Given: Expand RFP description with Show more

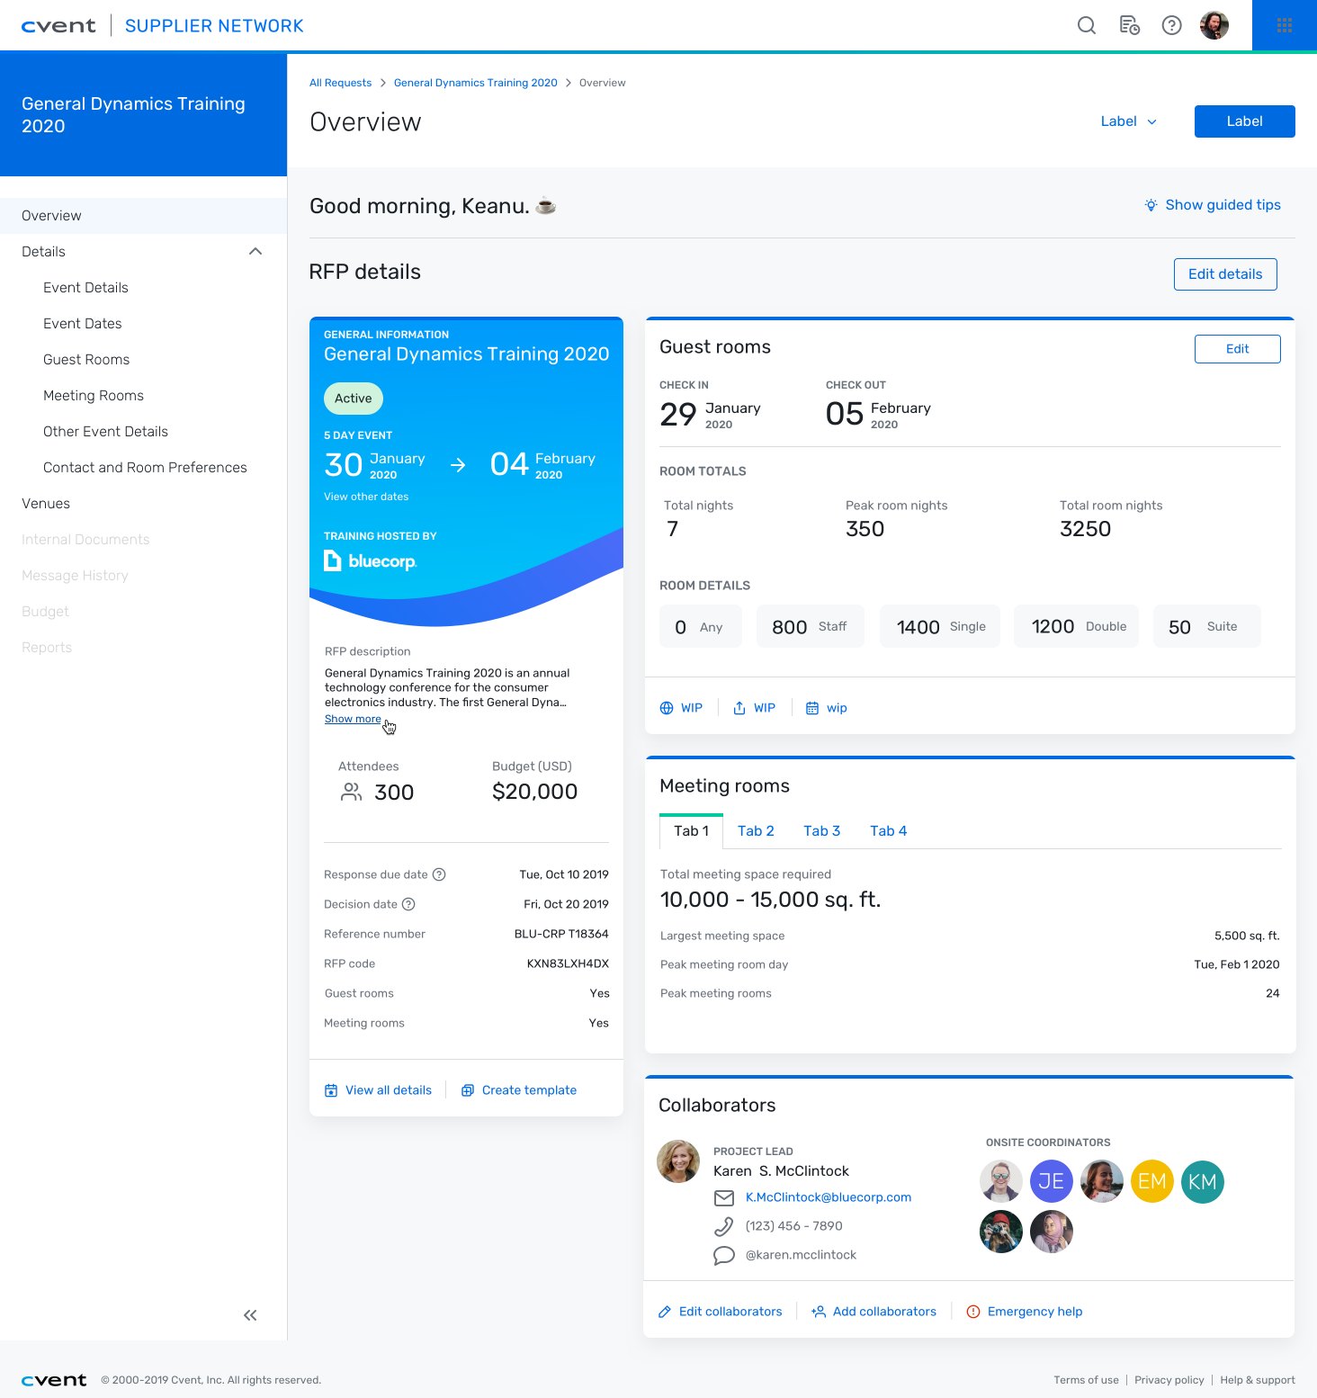Looking at the screenshot, I should coord(353,719).
